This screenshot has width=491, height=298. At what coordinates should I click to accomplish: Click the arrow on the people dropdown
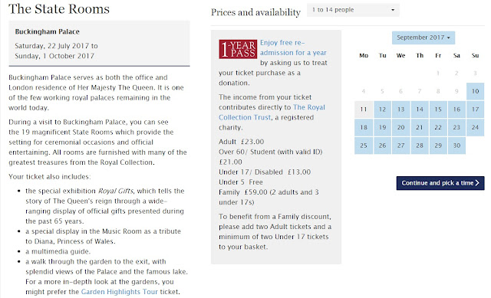coord(393,10)
